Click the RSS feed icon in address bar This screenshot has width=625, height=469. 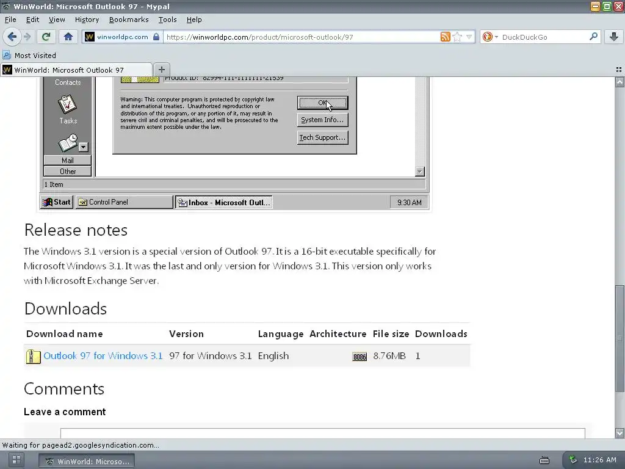coord(445,37)
